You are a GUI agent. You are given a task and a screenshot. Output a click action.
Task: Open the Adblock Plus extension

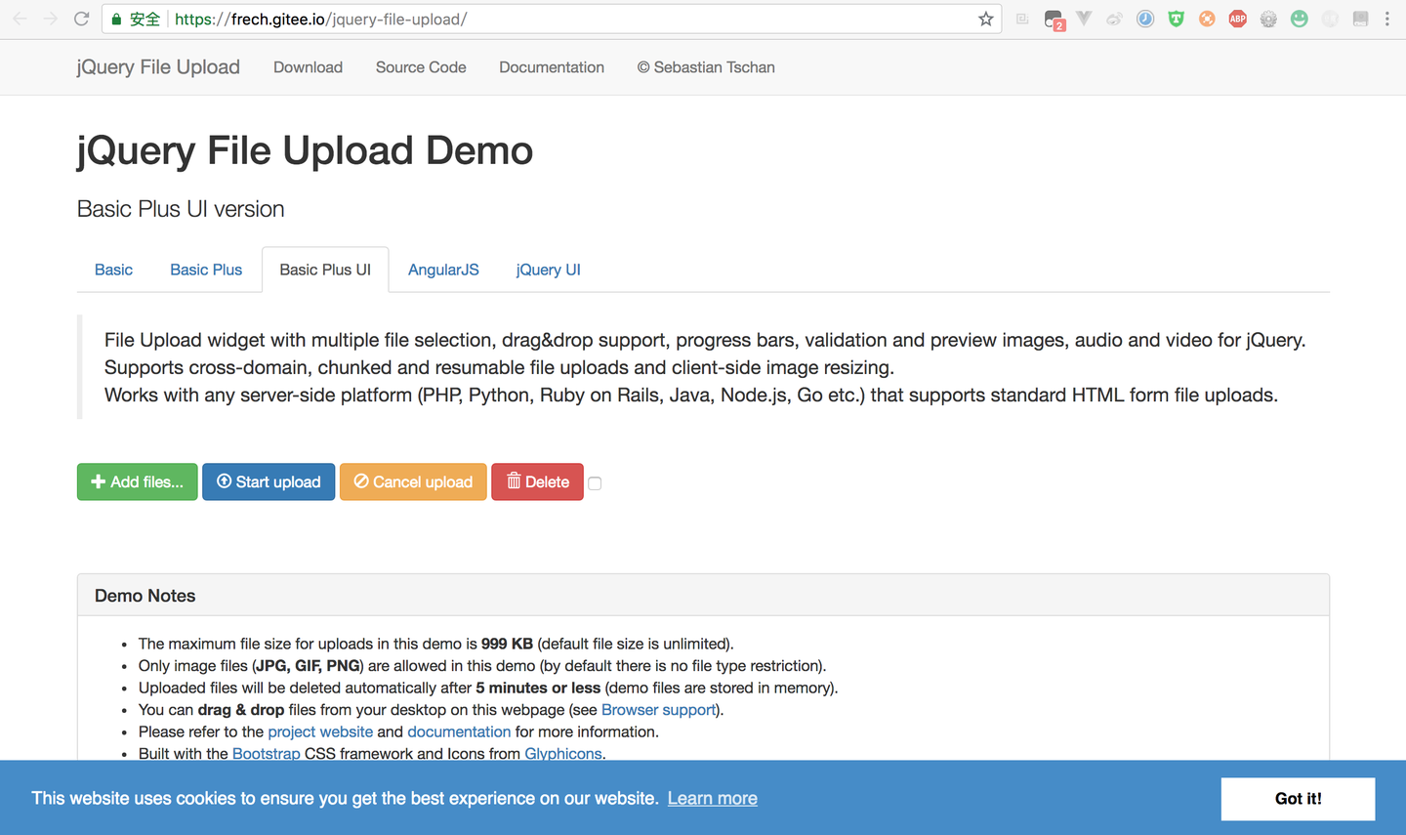1238,19
